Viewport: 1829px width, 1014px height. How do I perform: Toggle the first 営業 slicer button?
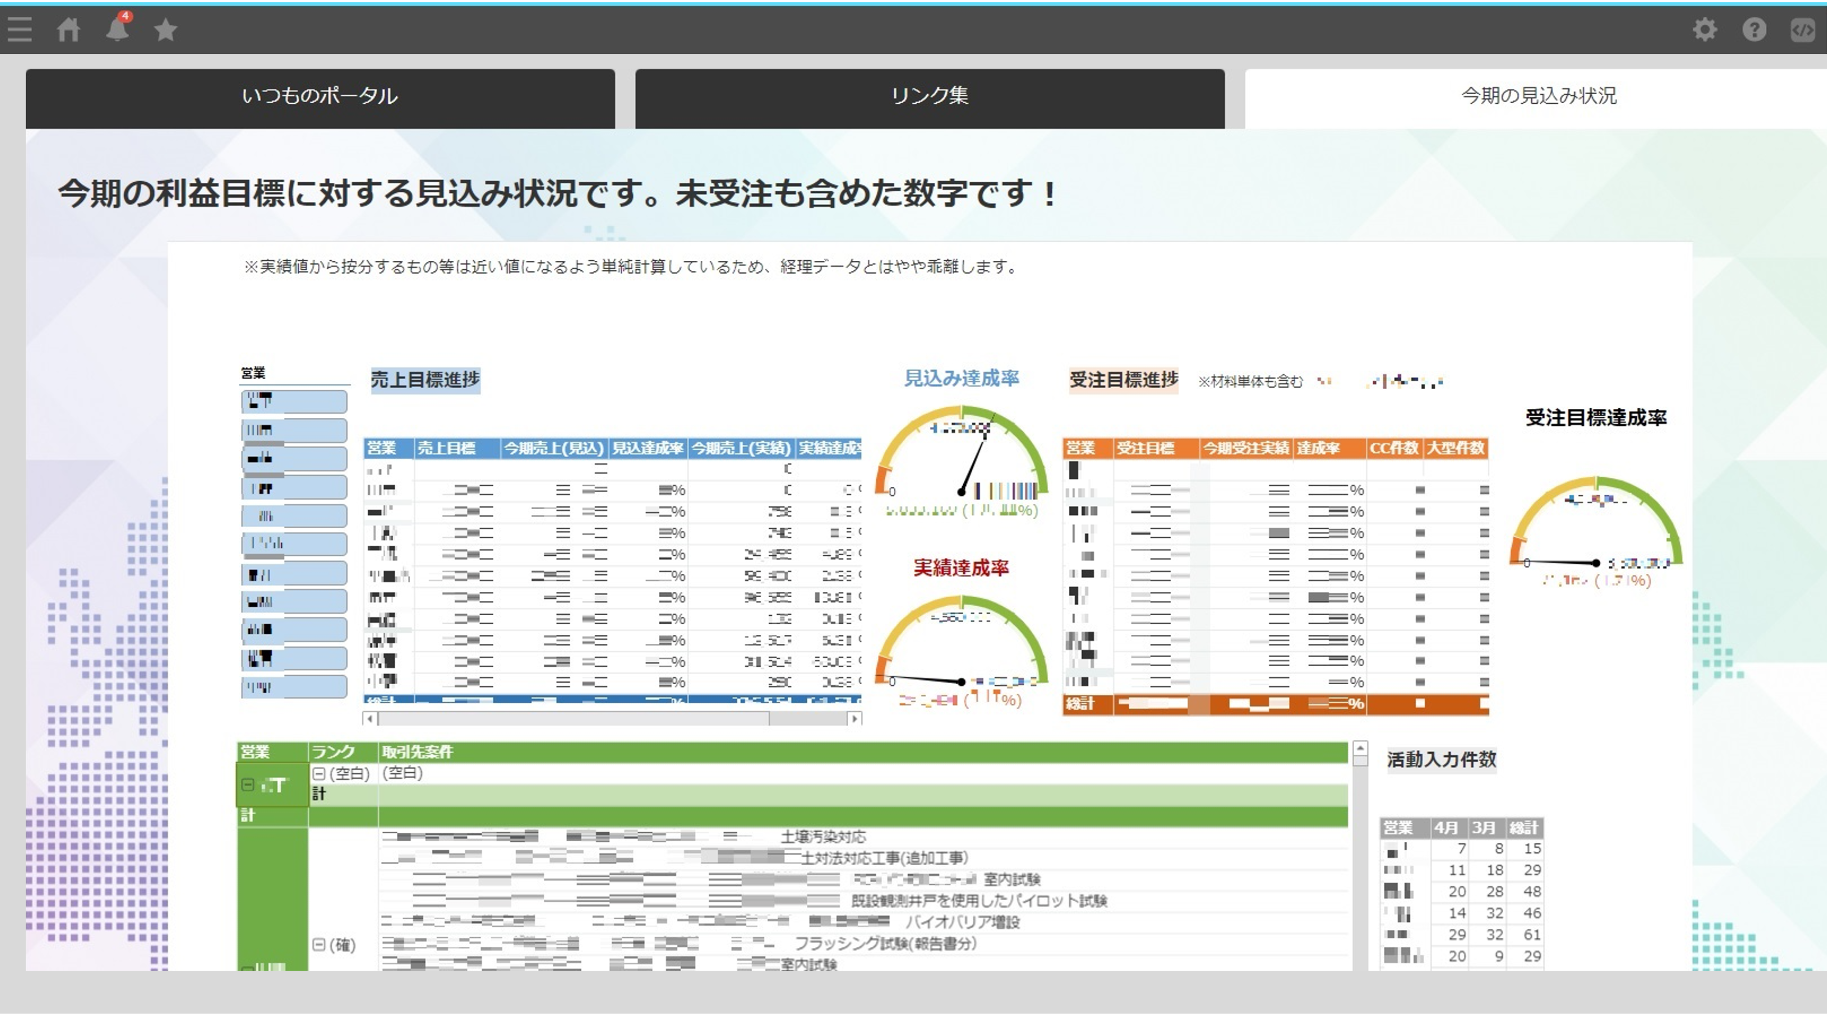tap(294, 401)
